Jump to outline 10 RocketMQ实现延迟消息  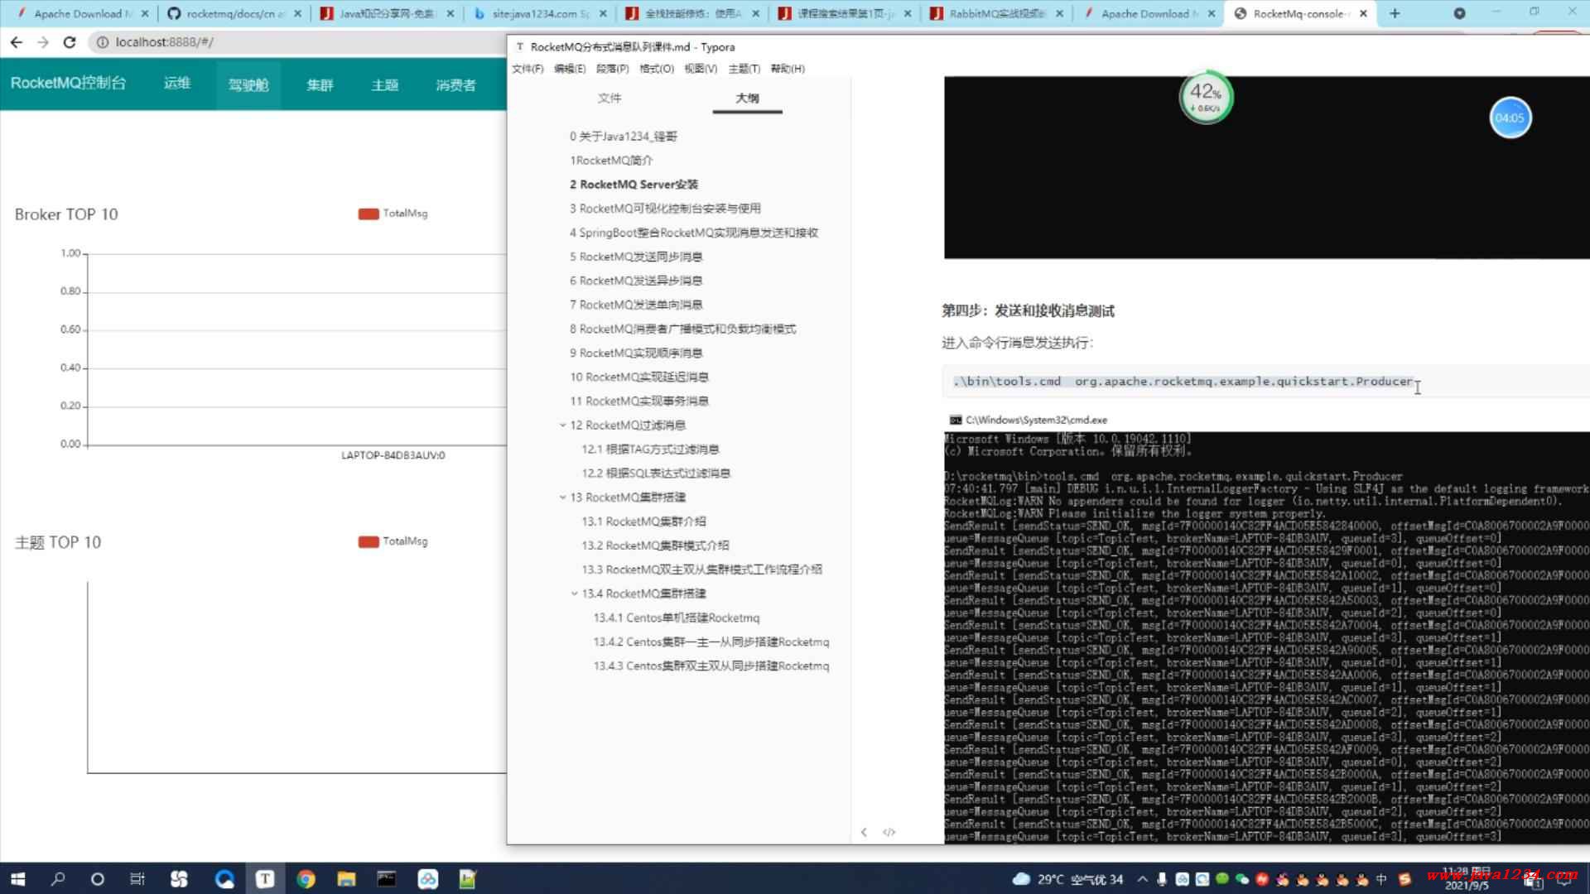[x=639, y=377]
